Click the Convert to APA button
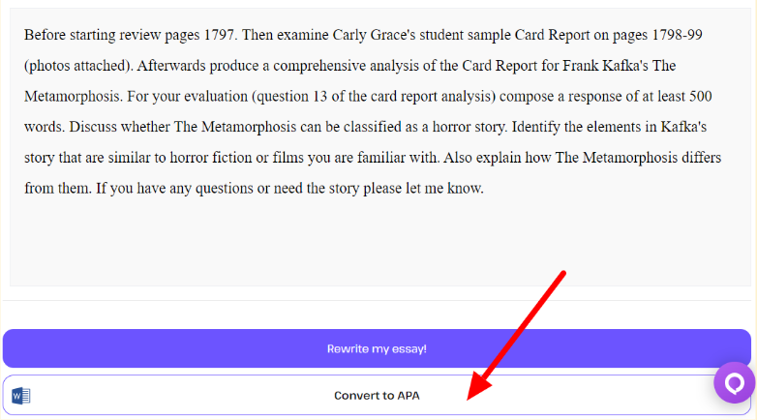The image size is (757, 420). pyautogui.click(x=377, y=396)
